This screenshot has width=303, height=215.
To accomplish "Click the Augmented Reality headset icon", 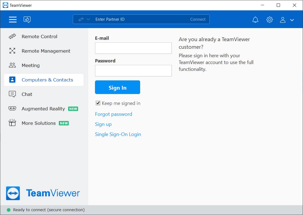I will pos(12,108).
